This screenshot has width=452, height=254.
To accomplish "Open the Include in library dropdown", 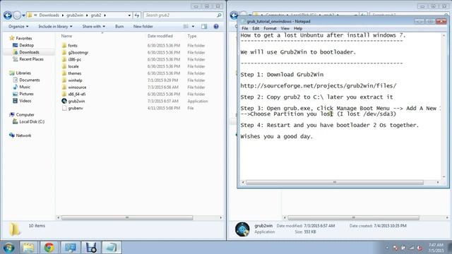I will [55, 27].
